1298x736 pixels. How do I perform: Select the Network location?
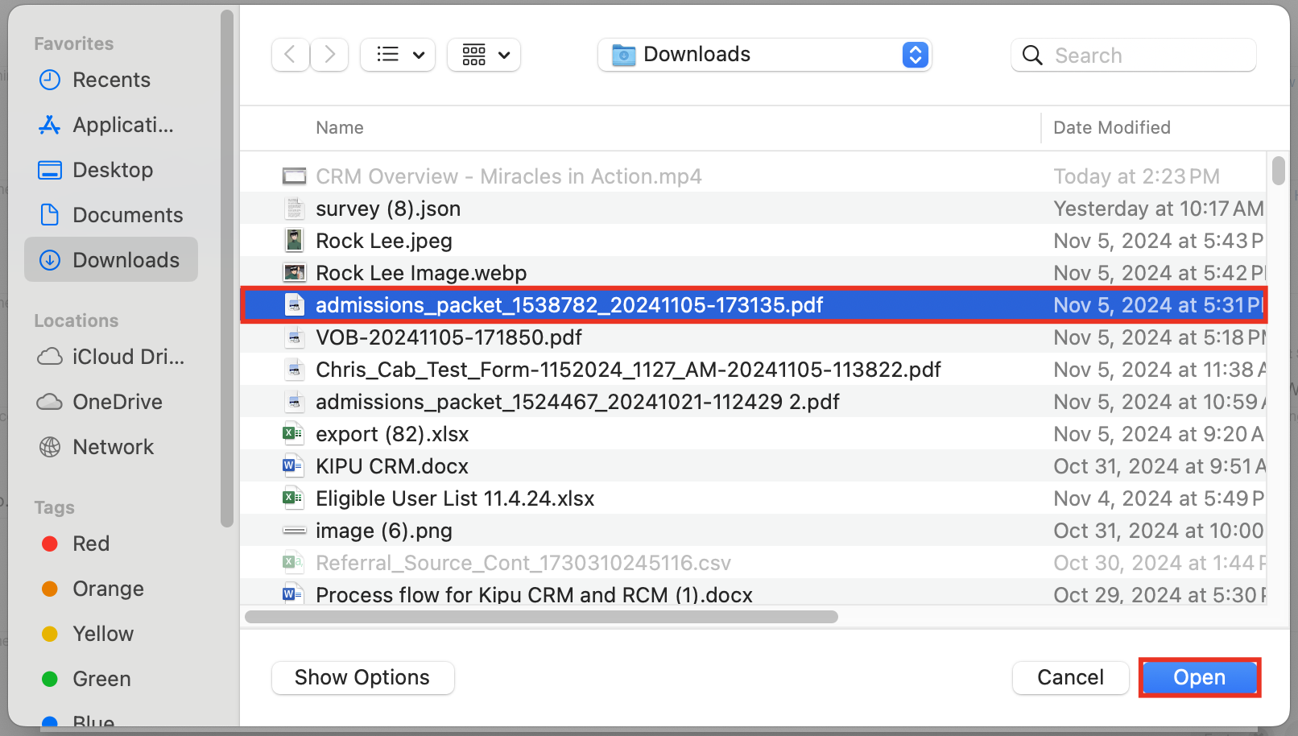pos(113,447)
